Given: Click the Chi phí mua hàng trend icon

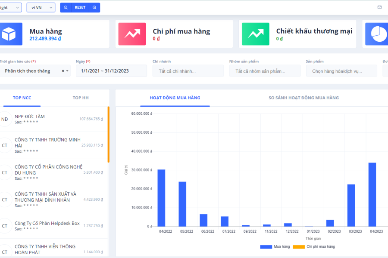Looking at the screenshot, I should click(x=132, y=34).
